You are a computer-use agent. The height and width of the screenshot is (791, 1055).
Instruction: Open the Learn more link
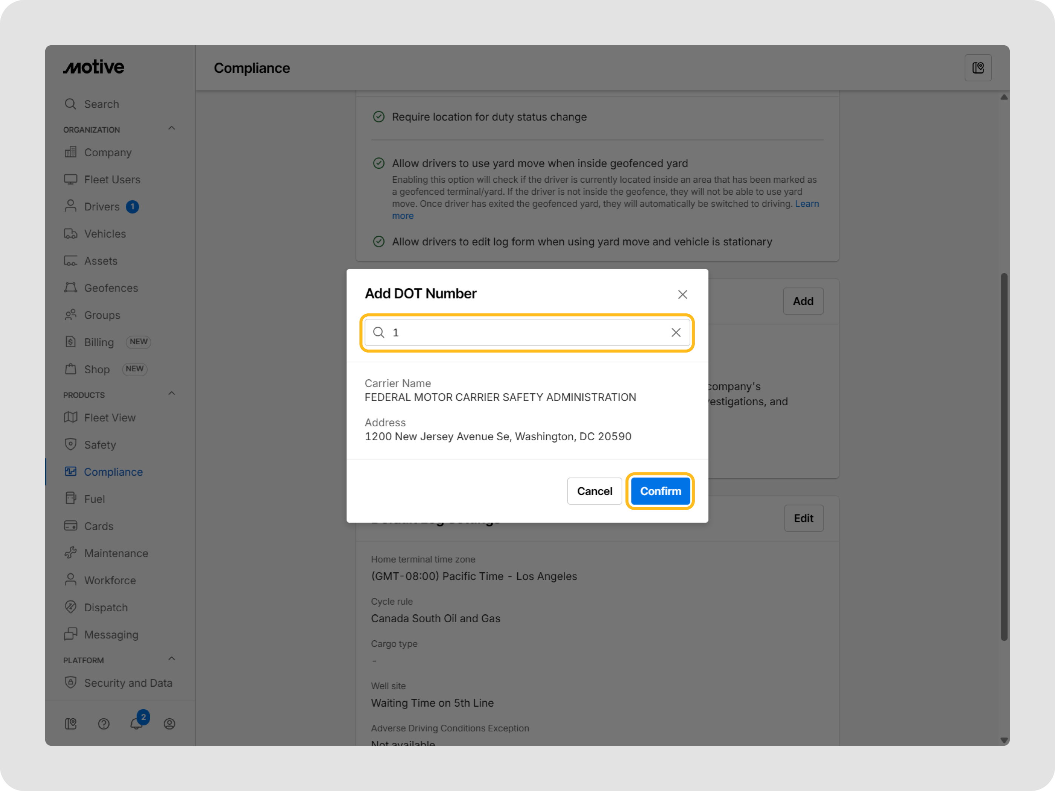click(807, 204)
